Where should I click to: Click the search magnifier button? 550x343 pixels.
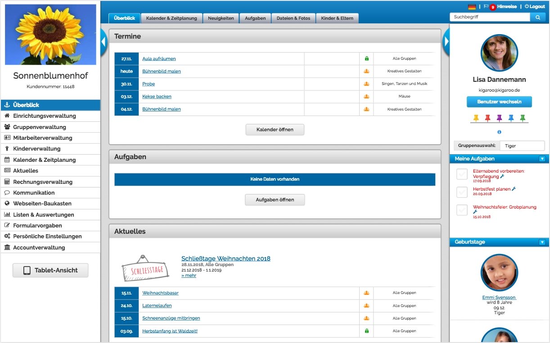[x=537, y=17]
